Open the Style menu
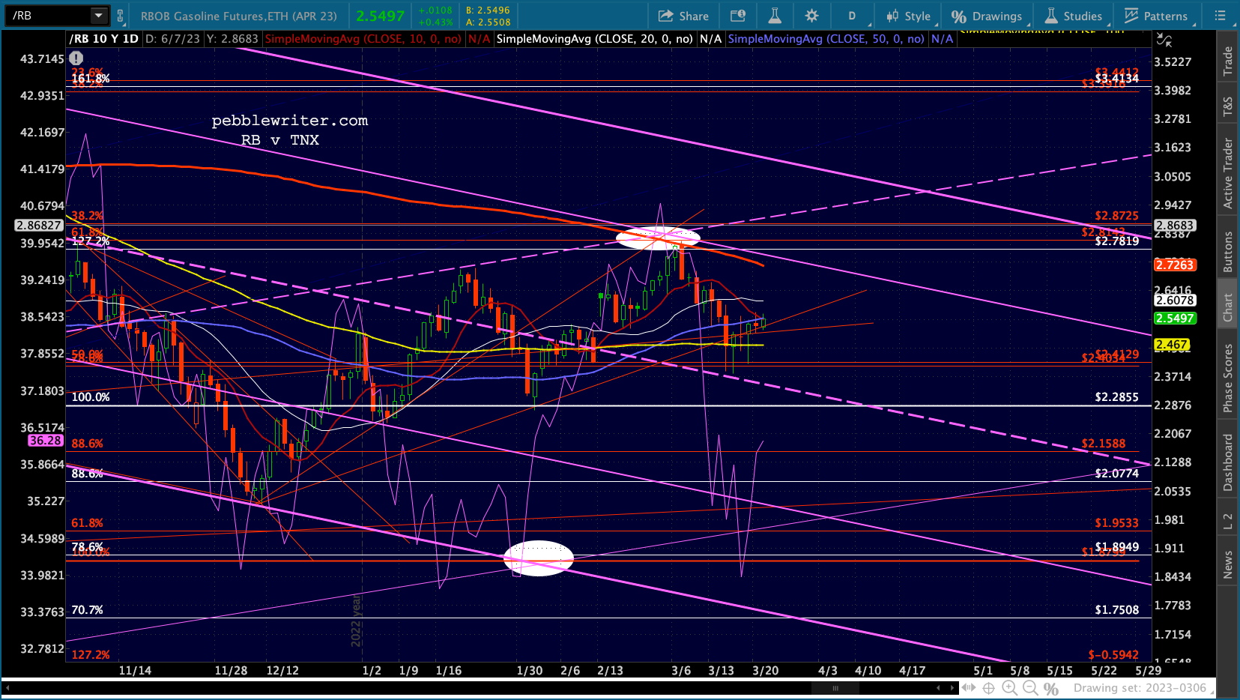Viewport: 1240px width, 700px height. coord(908,16)
